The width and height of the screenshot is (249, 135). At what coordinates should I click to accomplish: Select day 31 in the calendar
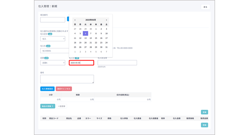(x=106, y=47)
